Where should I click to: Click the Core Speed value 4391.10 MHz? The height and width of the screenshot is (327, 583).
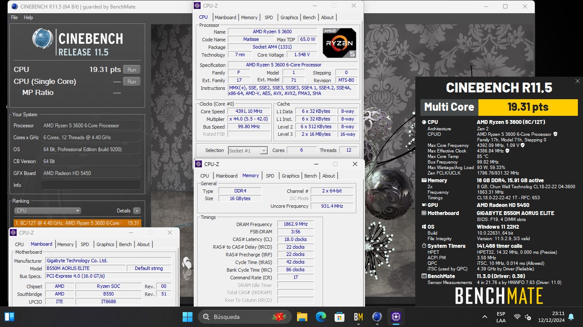[249, 112]
